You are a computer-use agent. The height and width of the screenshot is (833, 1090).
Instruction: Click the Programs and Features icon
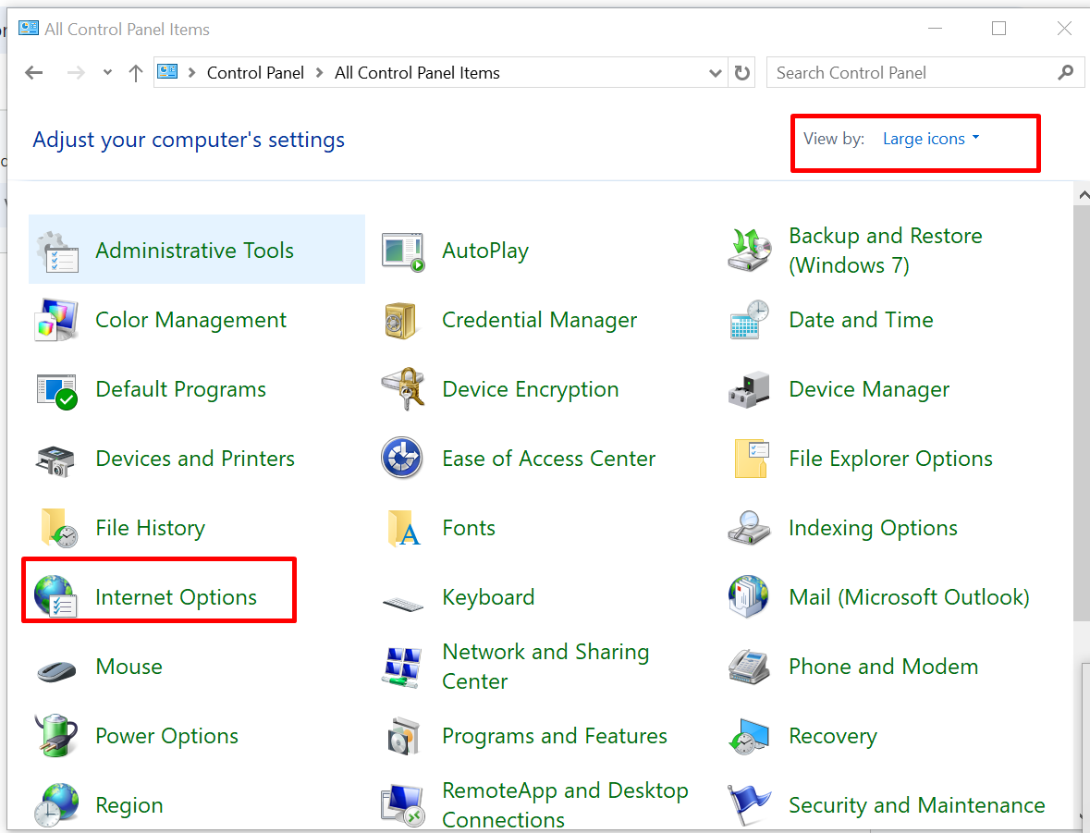pyautogui.click(x=404, y=736)
